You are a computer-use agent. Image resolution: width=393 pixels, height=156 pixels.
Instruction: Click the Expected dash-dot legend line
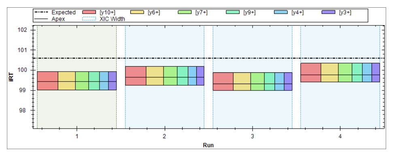click(x=41, y=12)
